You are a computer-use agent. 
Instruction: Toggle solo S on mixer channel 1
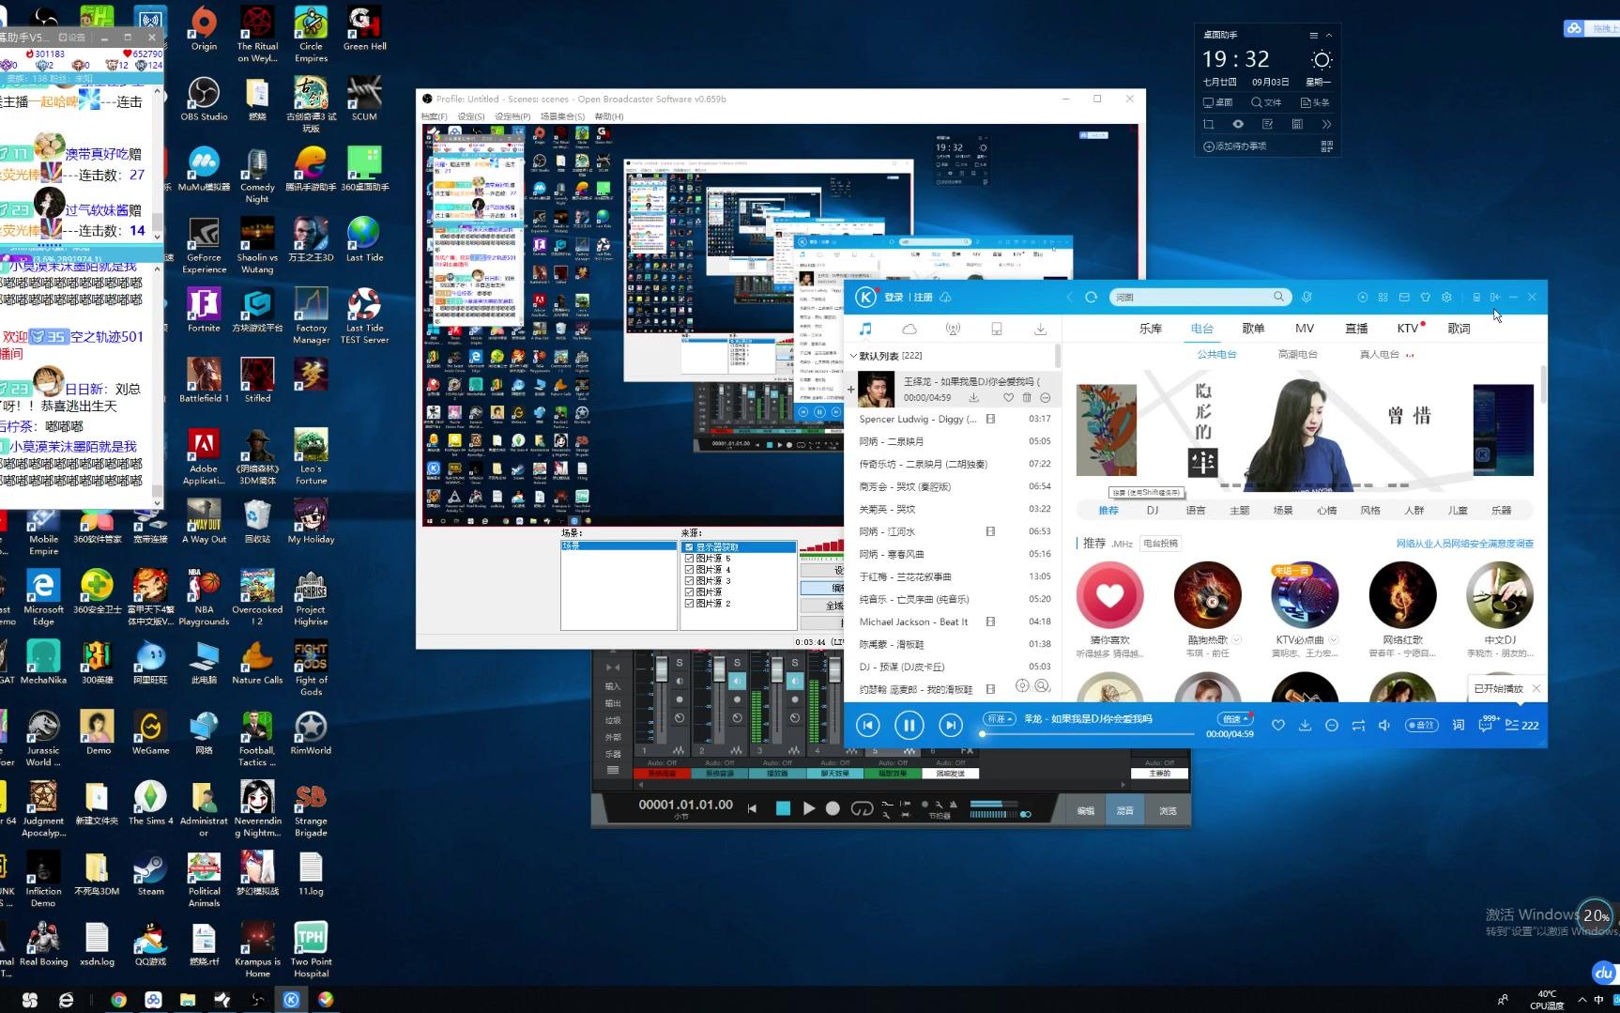coord(680,663)
